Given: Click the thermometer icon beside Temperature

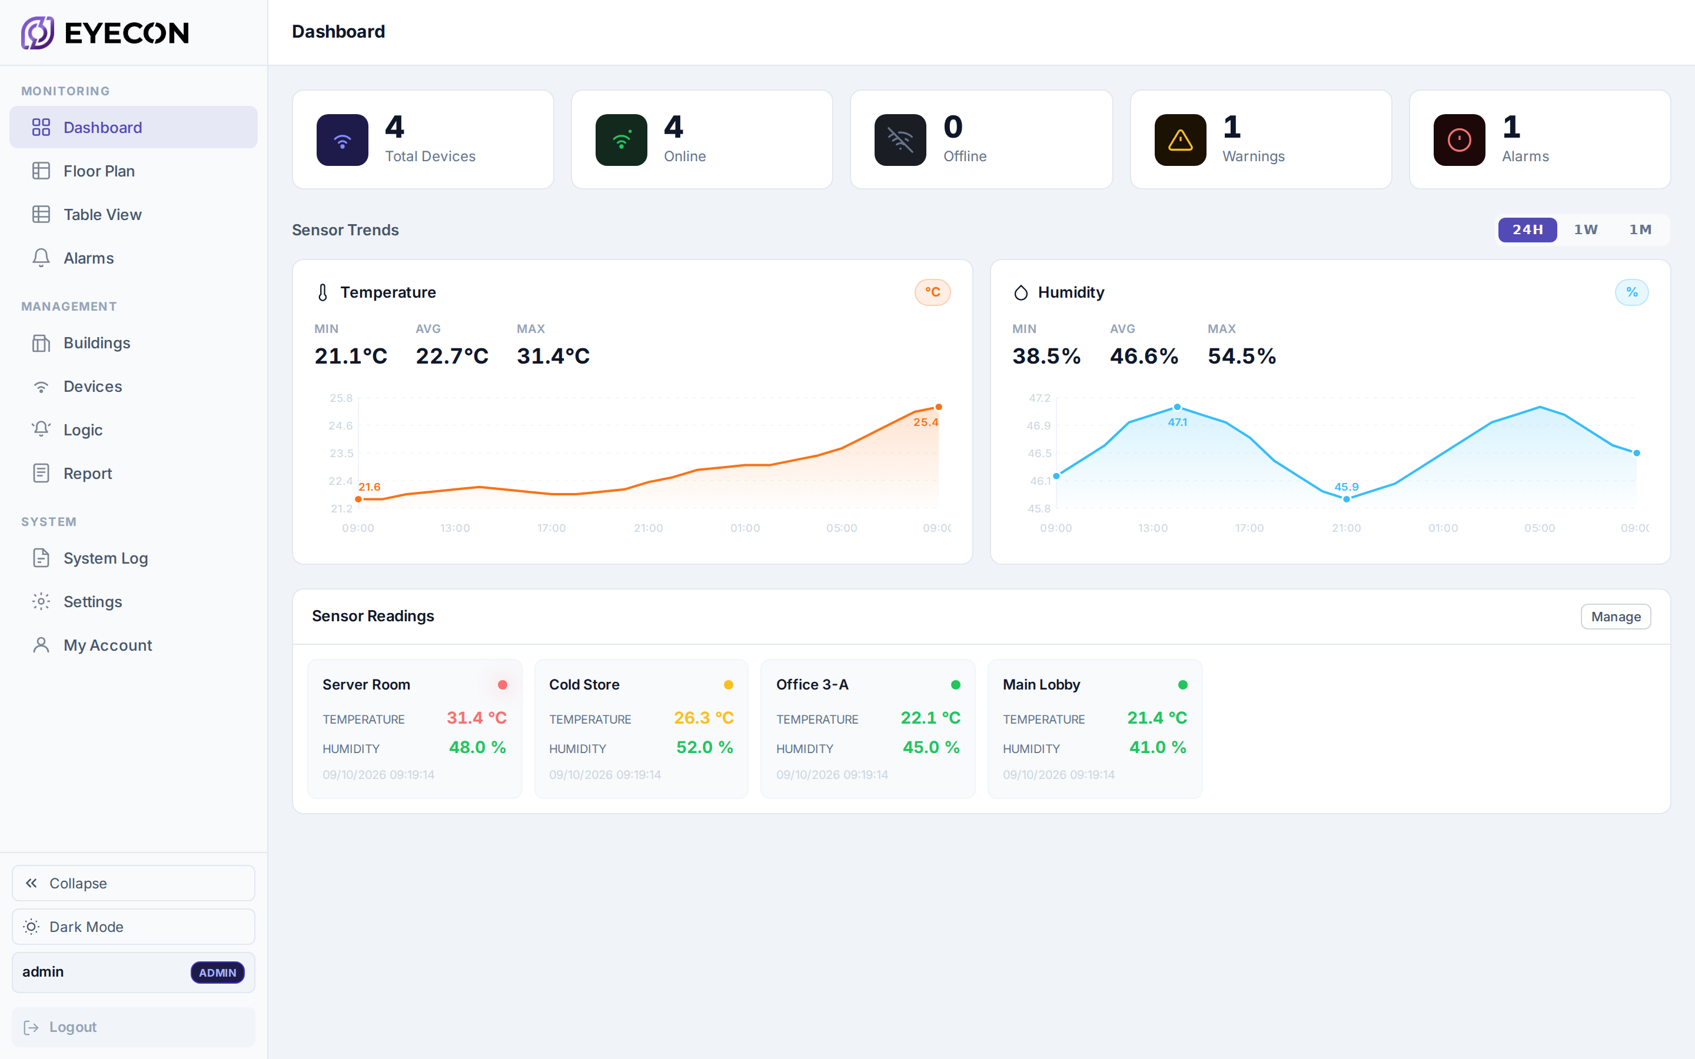Looking at the screenshot, I should point(323,292).
